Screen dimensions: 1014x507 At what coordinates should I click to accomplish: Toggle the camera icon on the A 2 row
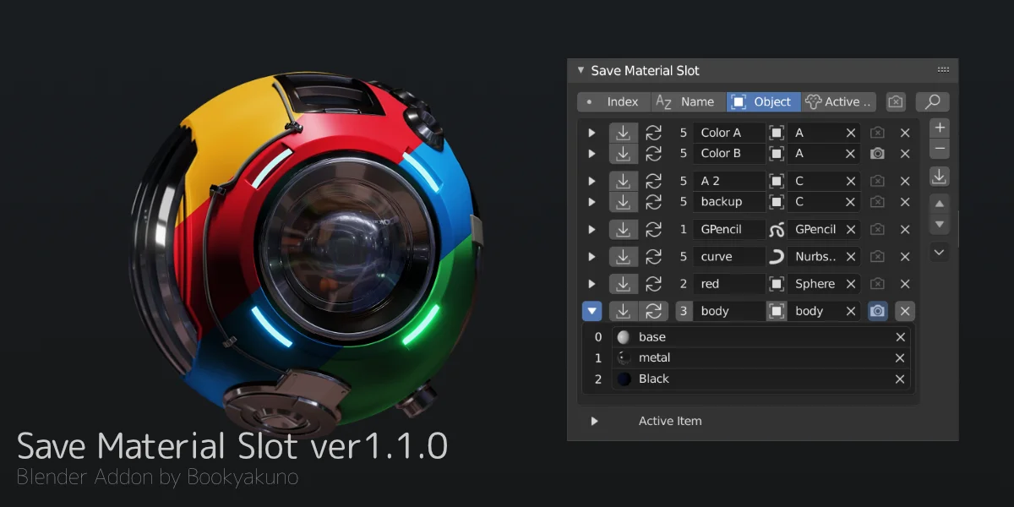pyautogui.click(x=877, y=180)
